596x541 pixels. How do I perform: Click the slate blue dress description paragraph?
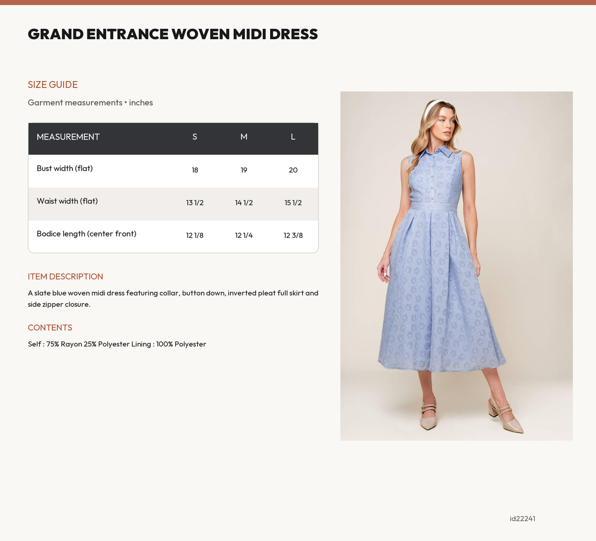point(173,299)
